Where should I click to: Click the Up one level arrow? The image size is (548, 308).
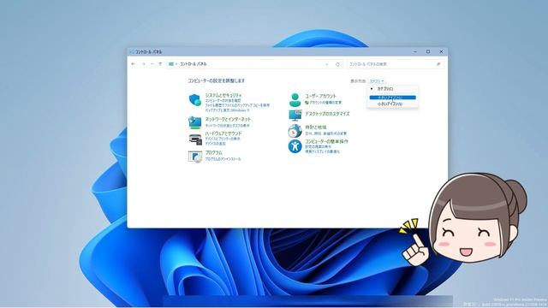tap(160, 64)
